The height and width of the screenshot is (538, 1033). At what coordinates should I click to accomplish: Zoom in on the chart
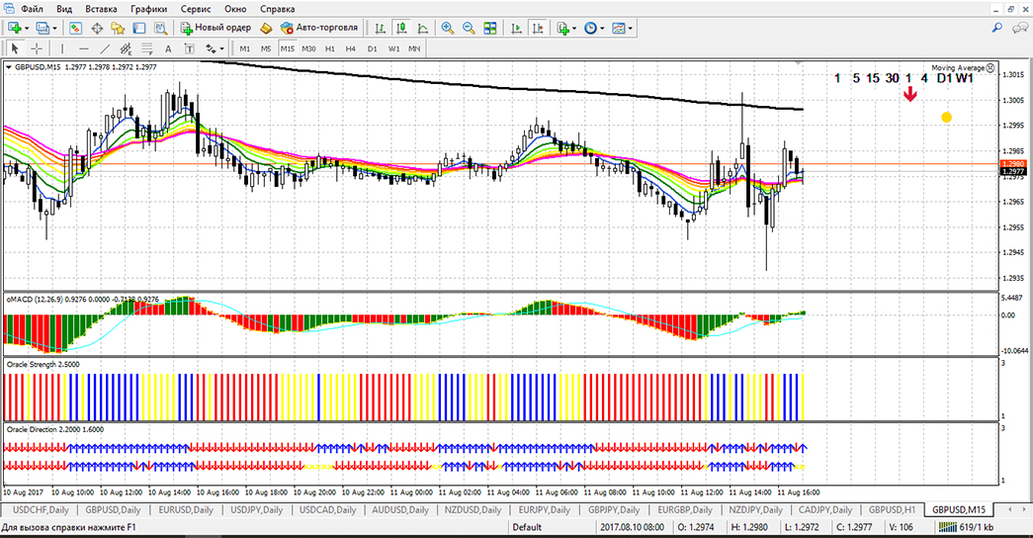click(448, 28)
